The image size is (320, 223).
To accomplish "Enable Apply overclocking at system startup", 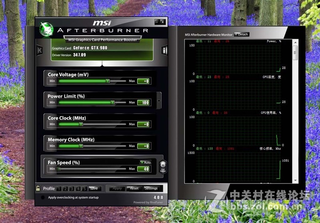I will pyautogui.click(x=43, y=197).
